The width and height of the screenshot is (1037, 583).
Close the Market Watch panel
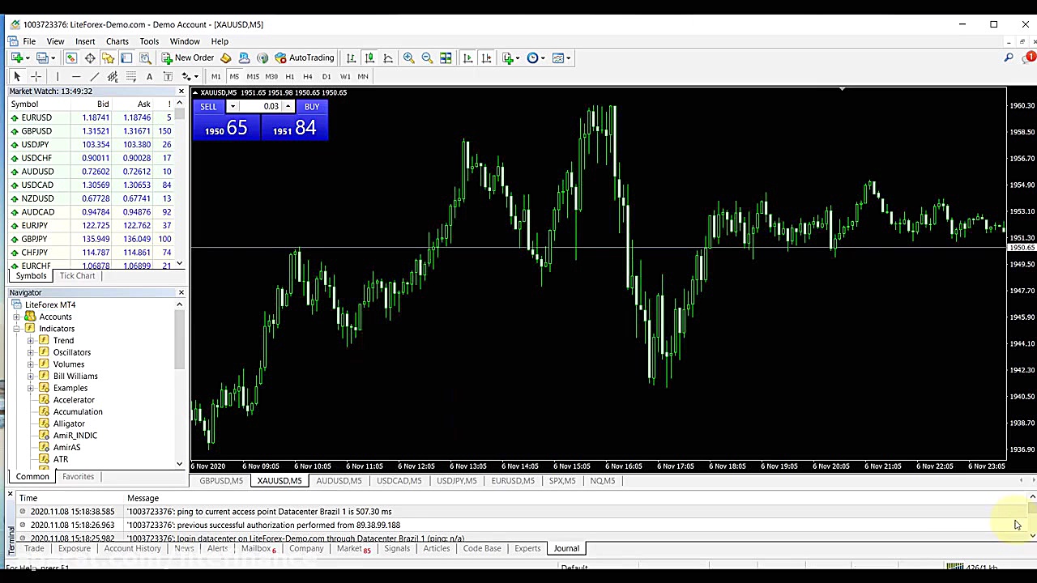pos(181,91)
